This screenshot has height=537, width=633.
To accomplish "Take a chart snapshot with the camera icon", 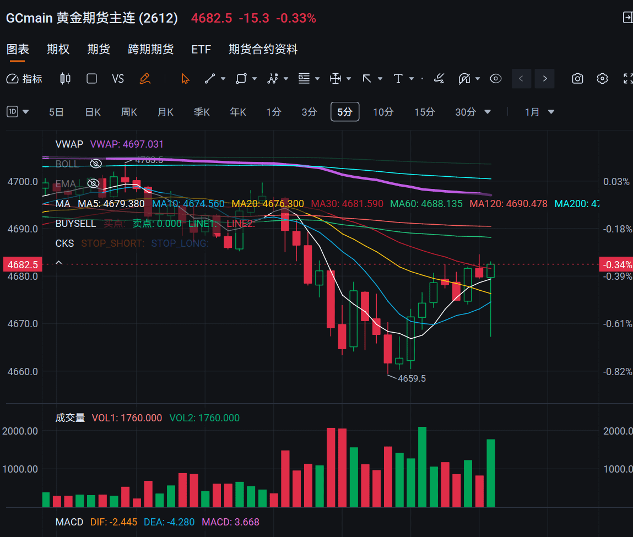I will [578, 79].
